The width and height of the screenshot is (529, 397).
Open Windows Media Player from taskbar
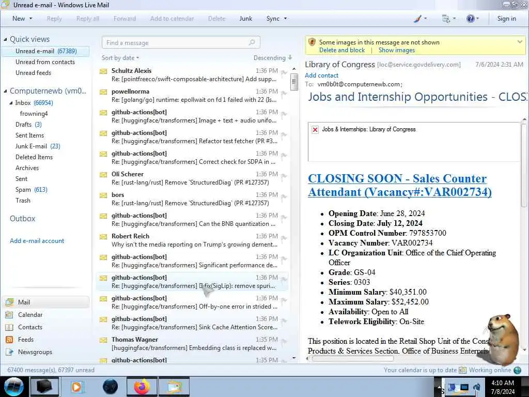pos(76,387)
